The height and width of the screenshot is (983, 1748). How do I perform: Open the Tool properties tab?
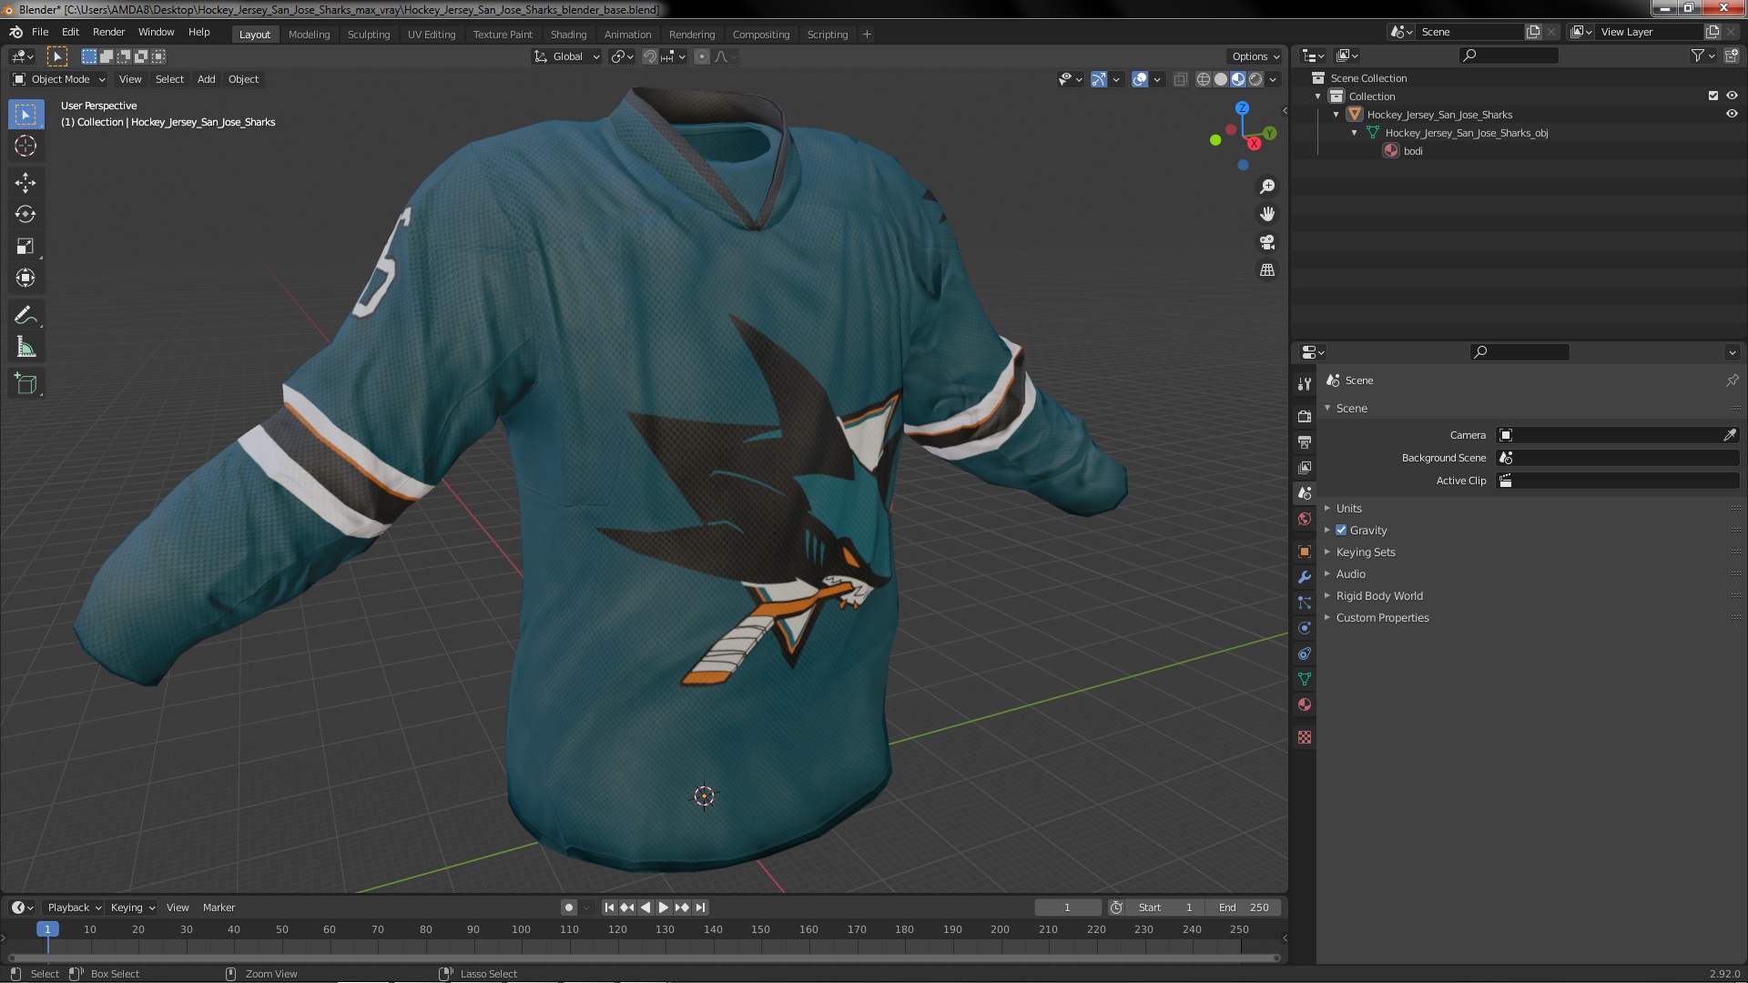[1305, 384]
